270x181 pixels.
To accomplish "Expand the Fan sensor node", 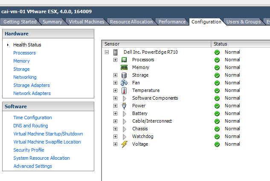I will [115, 83].
